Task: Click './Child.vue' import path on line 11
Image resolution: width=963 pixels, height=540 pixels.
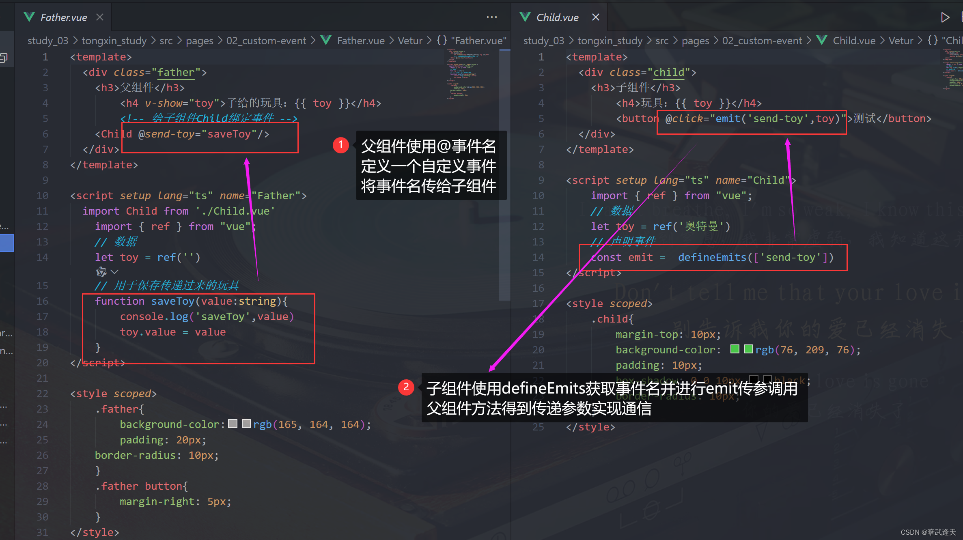Action: [235, 211]
